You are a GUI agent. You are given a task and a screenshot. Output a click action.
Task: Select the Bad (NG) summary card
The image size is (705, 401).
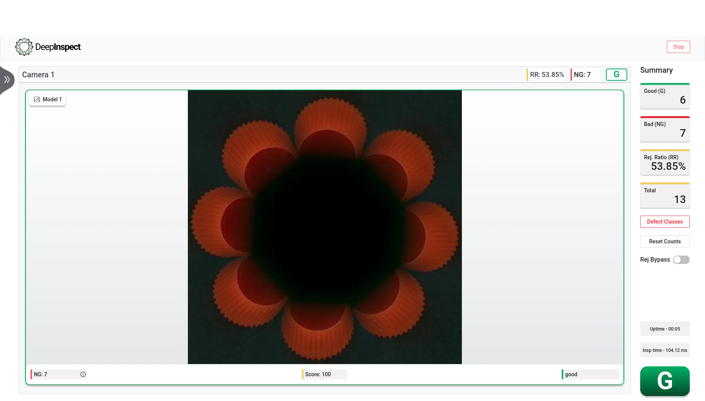(665, 129)
